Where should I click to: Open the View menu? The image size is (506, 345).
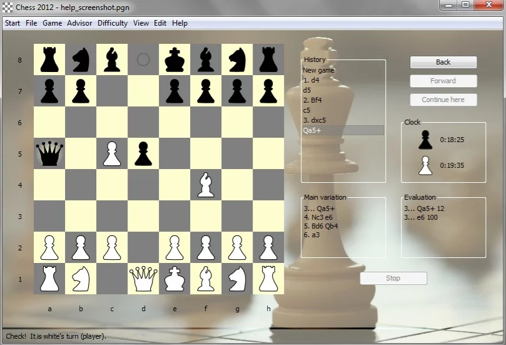pos(141,23)
